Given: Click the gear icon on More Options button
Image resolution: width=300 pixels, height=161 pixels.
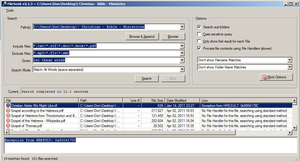Looking at the screenshot, I should 264,77.
